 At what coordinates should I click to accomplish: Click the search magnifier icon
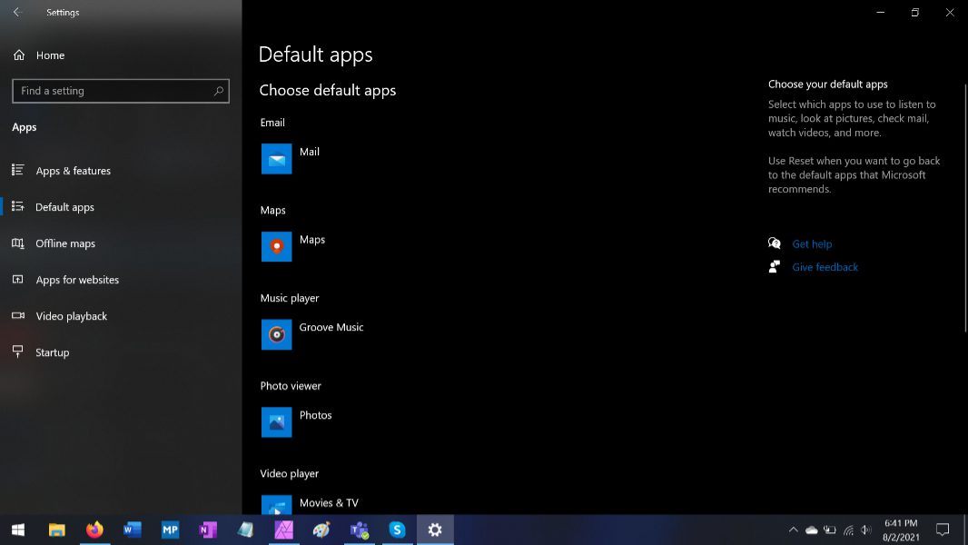219,91
